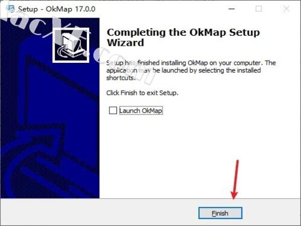
Task: Minimize the OkMap Setup window
Action: (232, 9)
